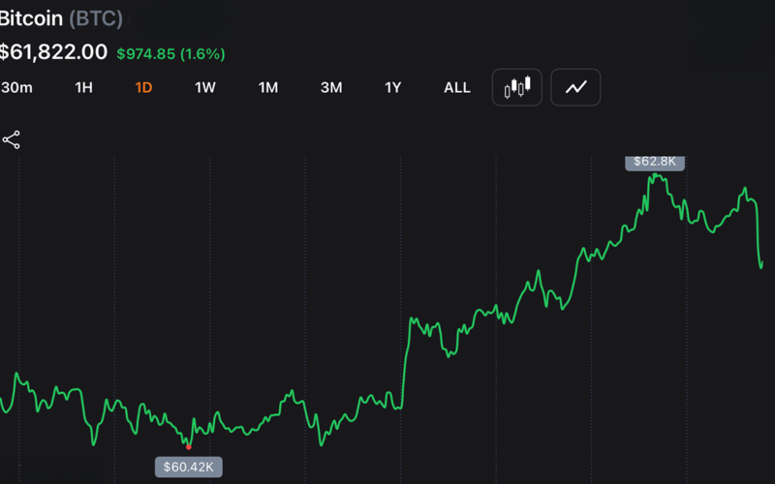This screenshot has height=484, width=775.
Task: Switch chart to line view
Action: click(x=575, y=87)
